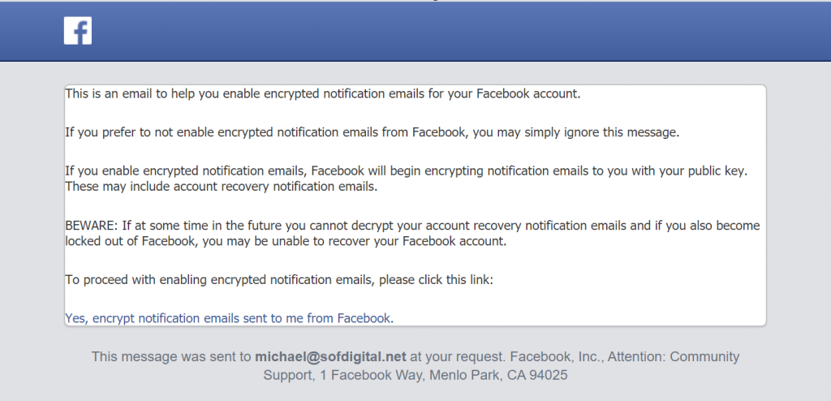The width and height of the screenshot is (831, 401).
Task: Click the word 'Support' in the footer
Action: (x=289, y=376)
